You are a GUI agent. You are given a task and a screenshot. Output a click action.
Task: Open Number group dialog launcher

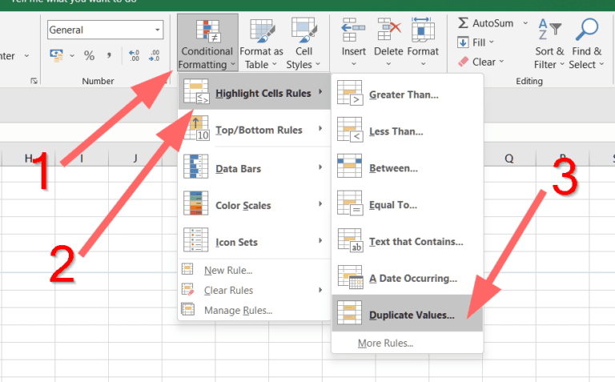pyautogui.click(x=34, y=81)
